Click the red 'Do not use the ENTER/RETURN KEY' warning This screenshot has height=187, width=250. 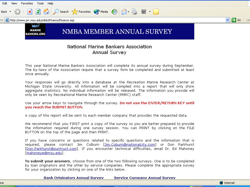click(110, 105)
